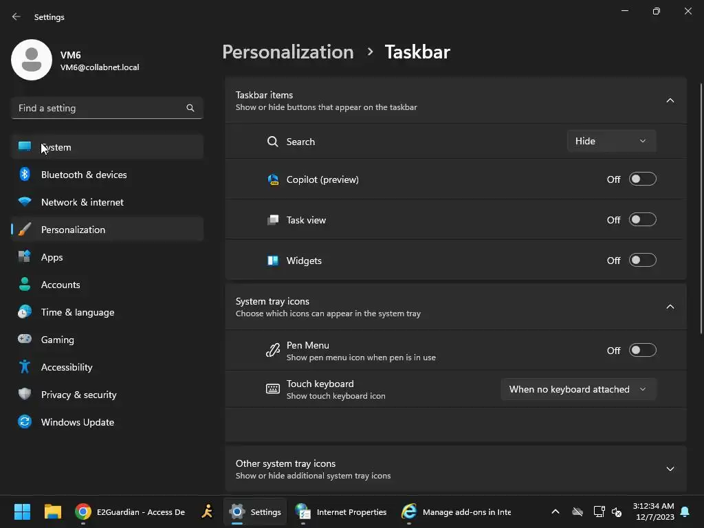Viewport: 704px width, 528px height.
Task: Open the Touch keyboard dropdown
Action: tap(578, 389)
